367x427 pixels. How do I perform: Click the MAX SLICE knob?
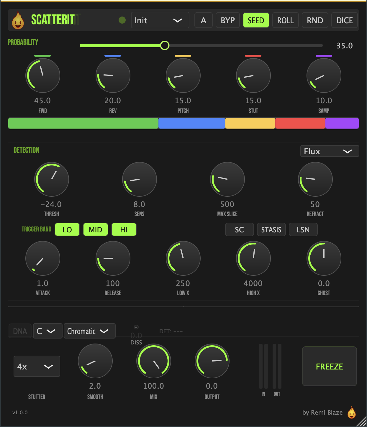tap(227, 179)
